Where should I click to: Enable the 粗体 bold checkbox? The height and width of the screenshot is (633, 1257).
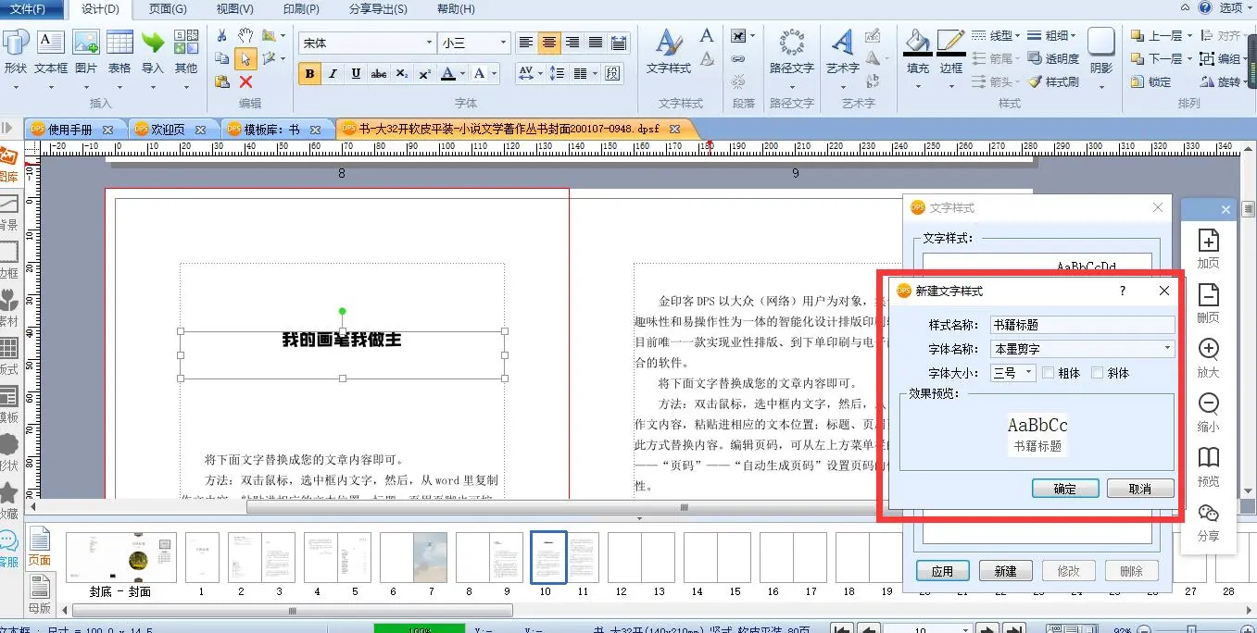click(1049, 373)
